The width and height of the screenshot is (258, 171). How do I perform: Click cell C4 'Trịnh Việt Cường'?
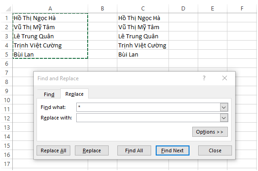143,45
